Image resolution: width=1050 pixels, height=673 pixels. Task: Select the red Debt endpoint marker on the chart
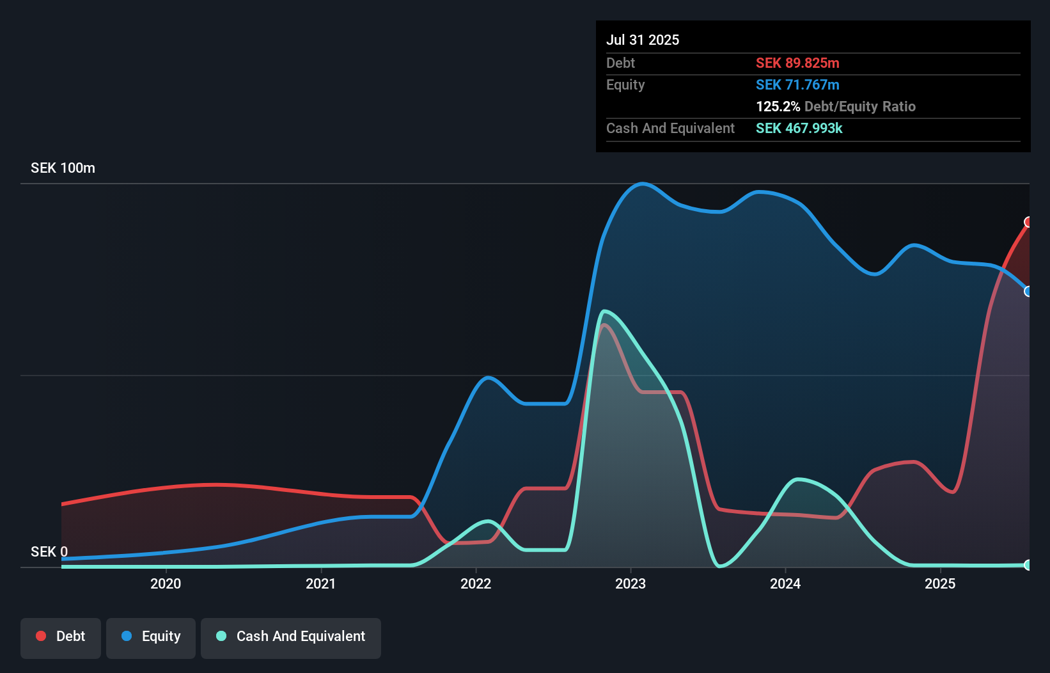(1029, 223)
